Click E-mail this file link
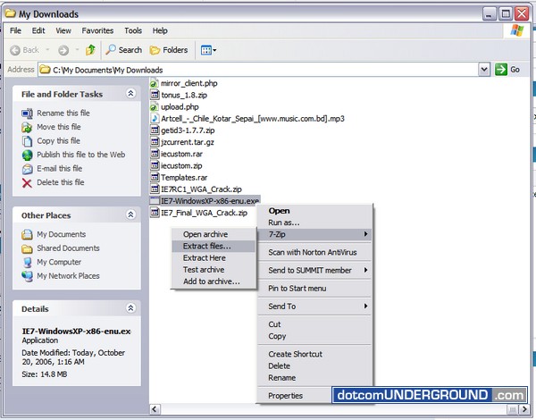536x420 pixels. point(60,168)
